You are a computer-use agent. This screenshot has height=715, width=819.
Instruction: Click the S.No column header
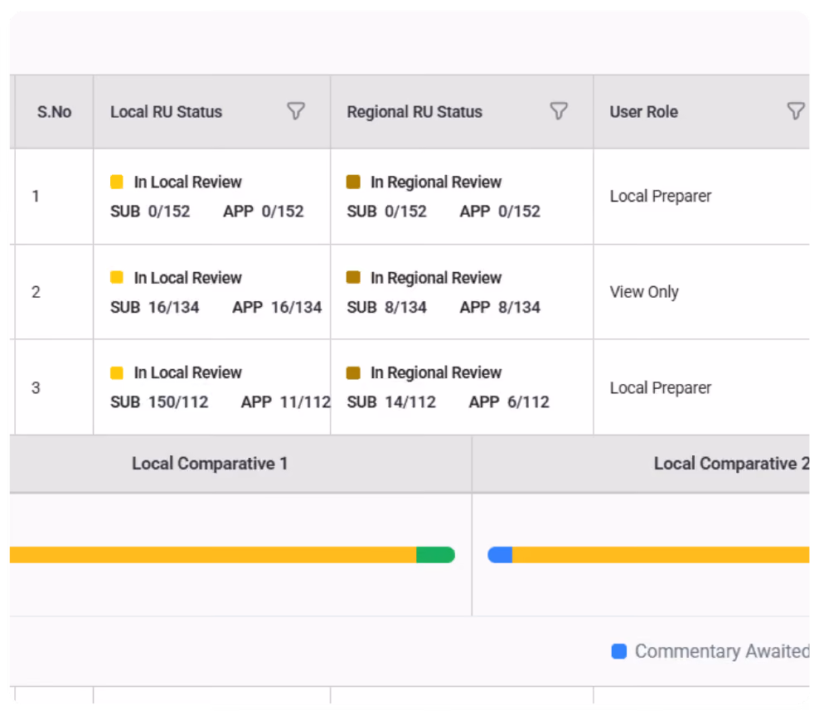coord(55,112)
